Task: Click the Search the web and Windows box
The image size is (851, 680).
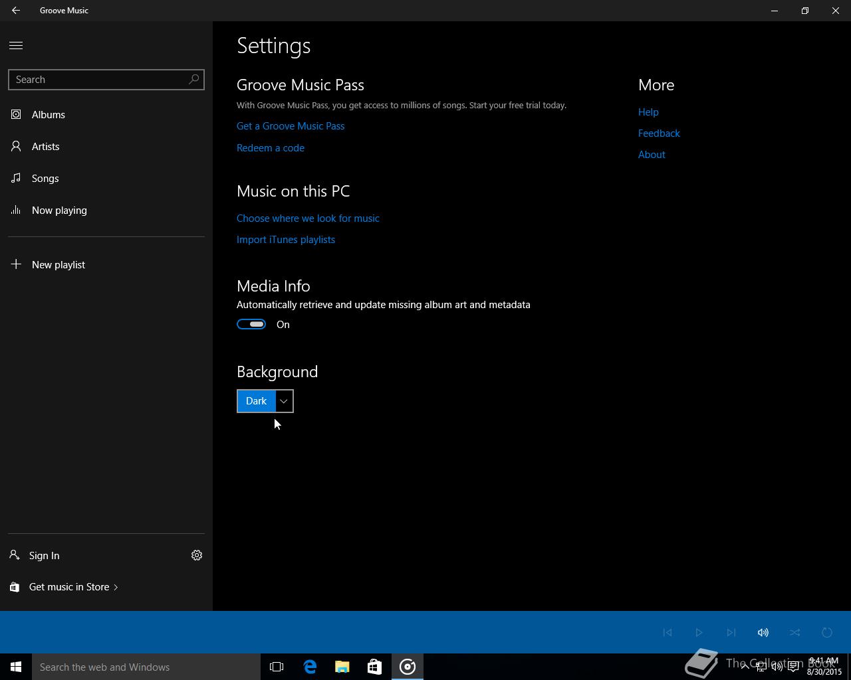Action: [x=146, y=667]
